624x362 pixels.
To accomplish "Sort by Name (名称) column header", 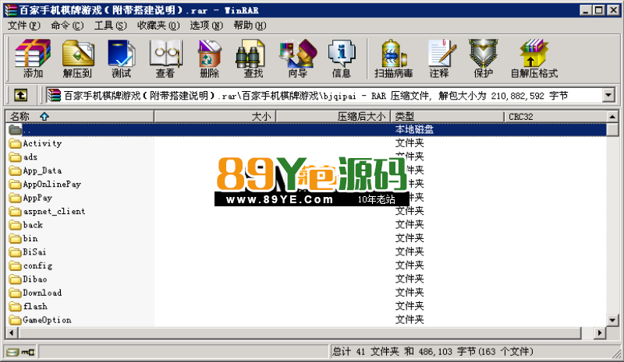I will coord(80,117).
